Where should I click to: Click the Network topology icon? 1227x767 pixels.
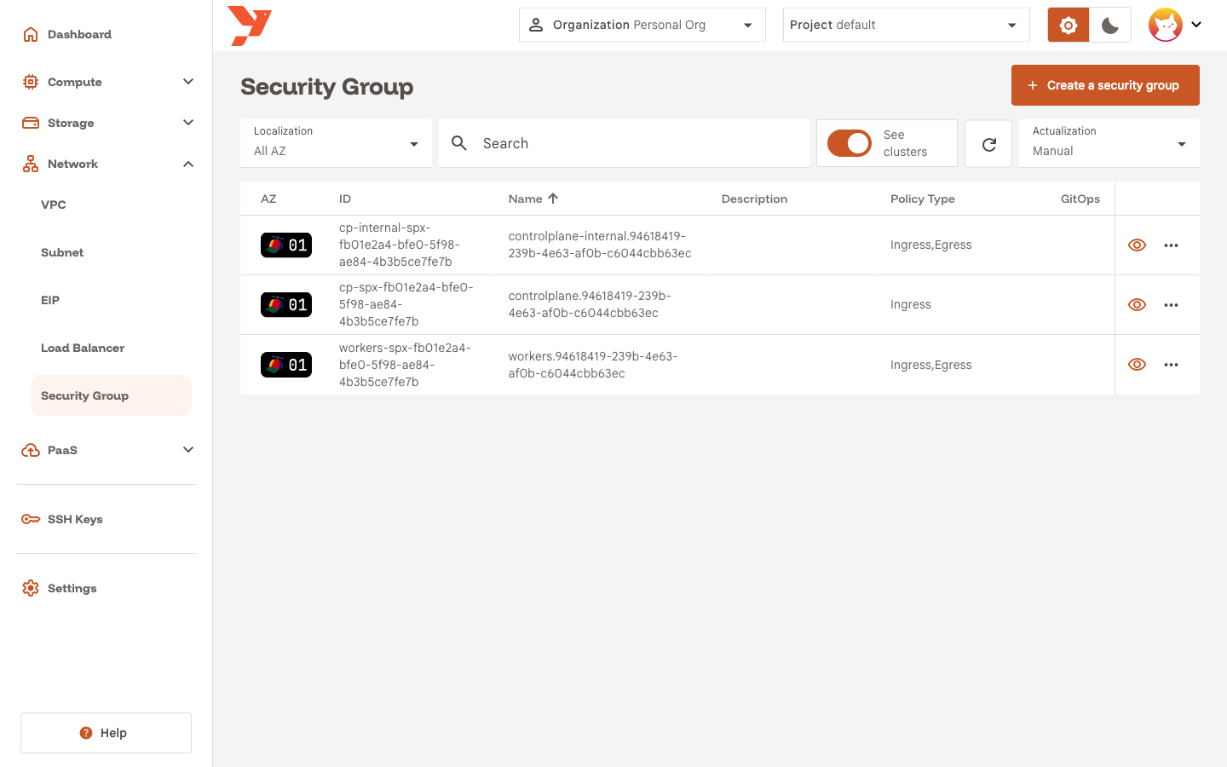click(x=31, y=164)
